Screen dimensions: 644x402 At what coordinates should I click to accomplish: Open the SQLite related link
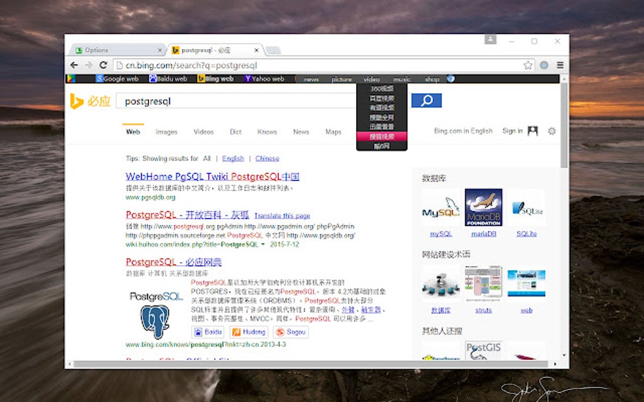click(527, 234)
